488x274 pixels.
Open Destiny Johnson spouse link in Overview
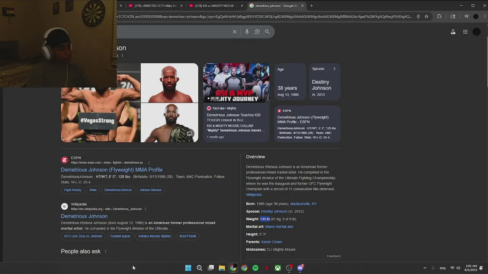coord(274,211)
